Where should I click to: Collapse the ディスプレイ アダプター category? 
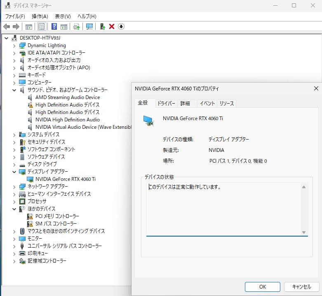pos(14,172)
